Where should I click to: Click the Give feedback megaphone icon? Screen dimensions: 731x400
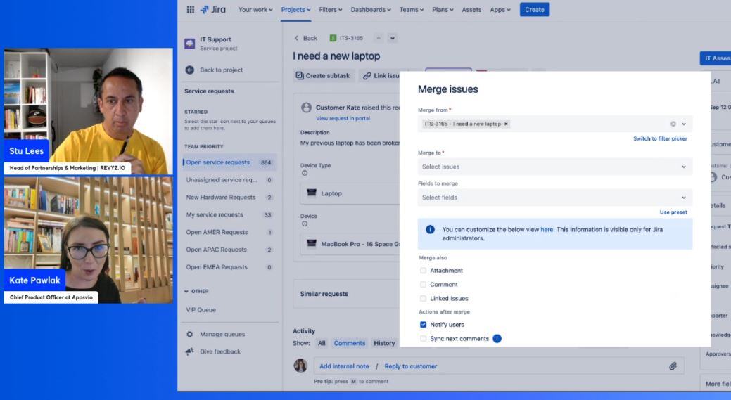pos(189,351)
